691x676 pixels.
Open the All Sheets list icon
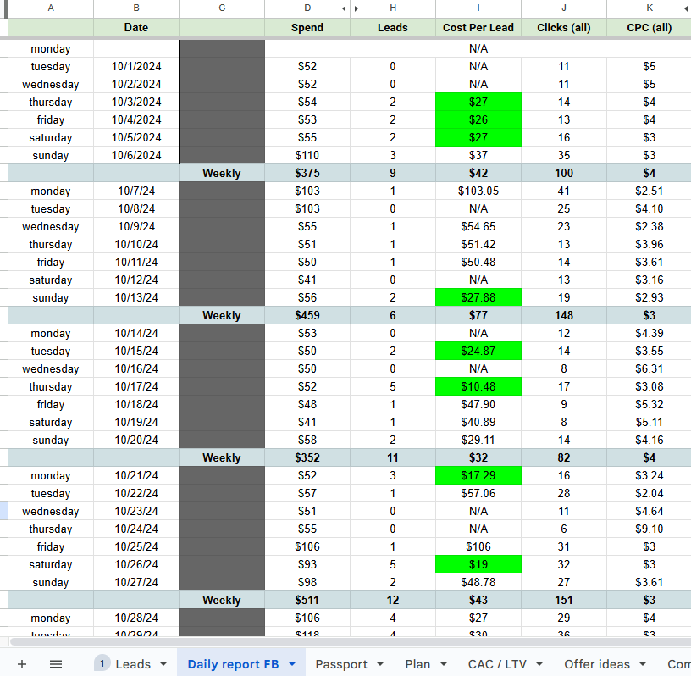(56, 664)
